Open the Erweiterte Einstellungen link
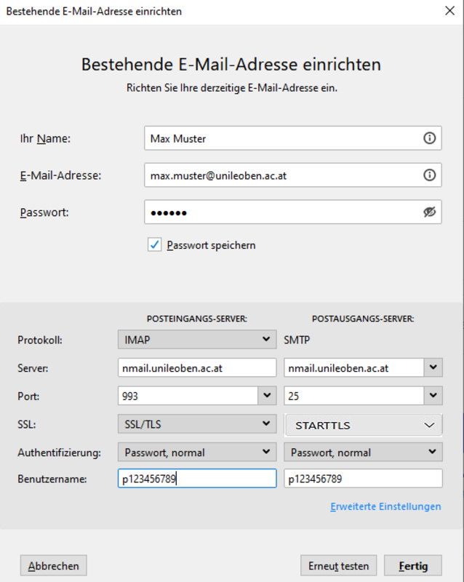Image resolution: width=464 pixels, height=582 pixels. 385,507
